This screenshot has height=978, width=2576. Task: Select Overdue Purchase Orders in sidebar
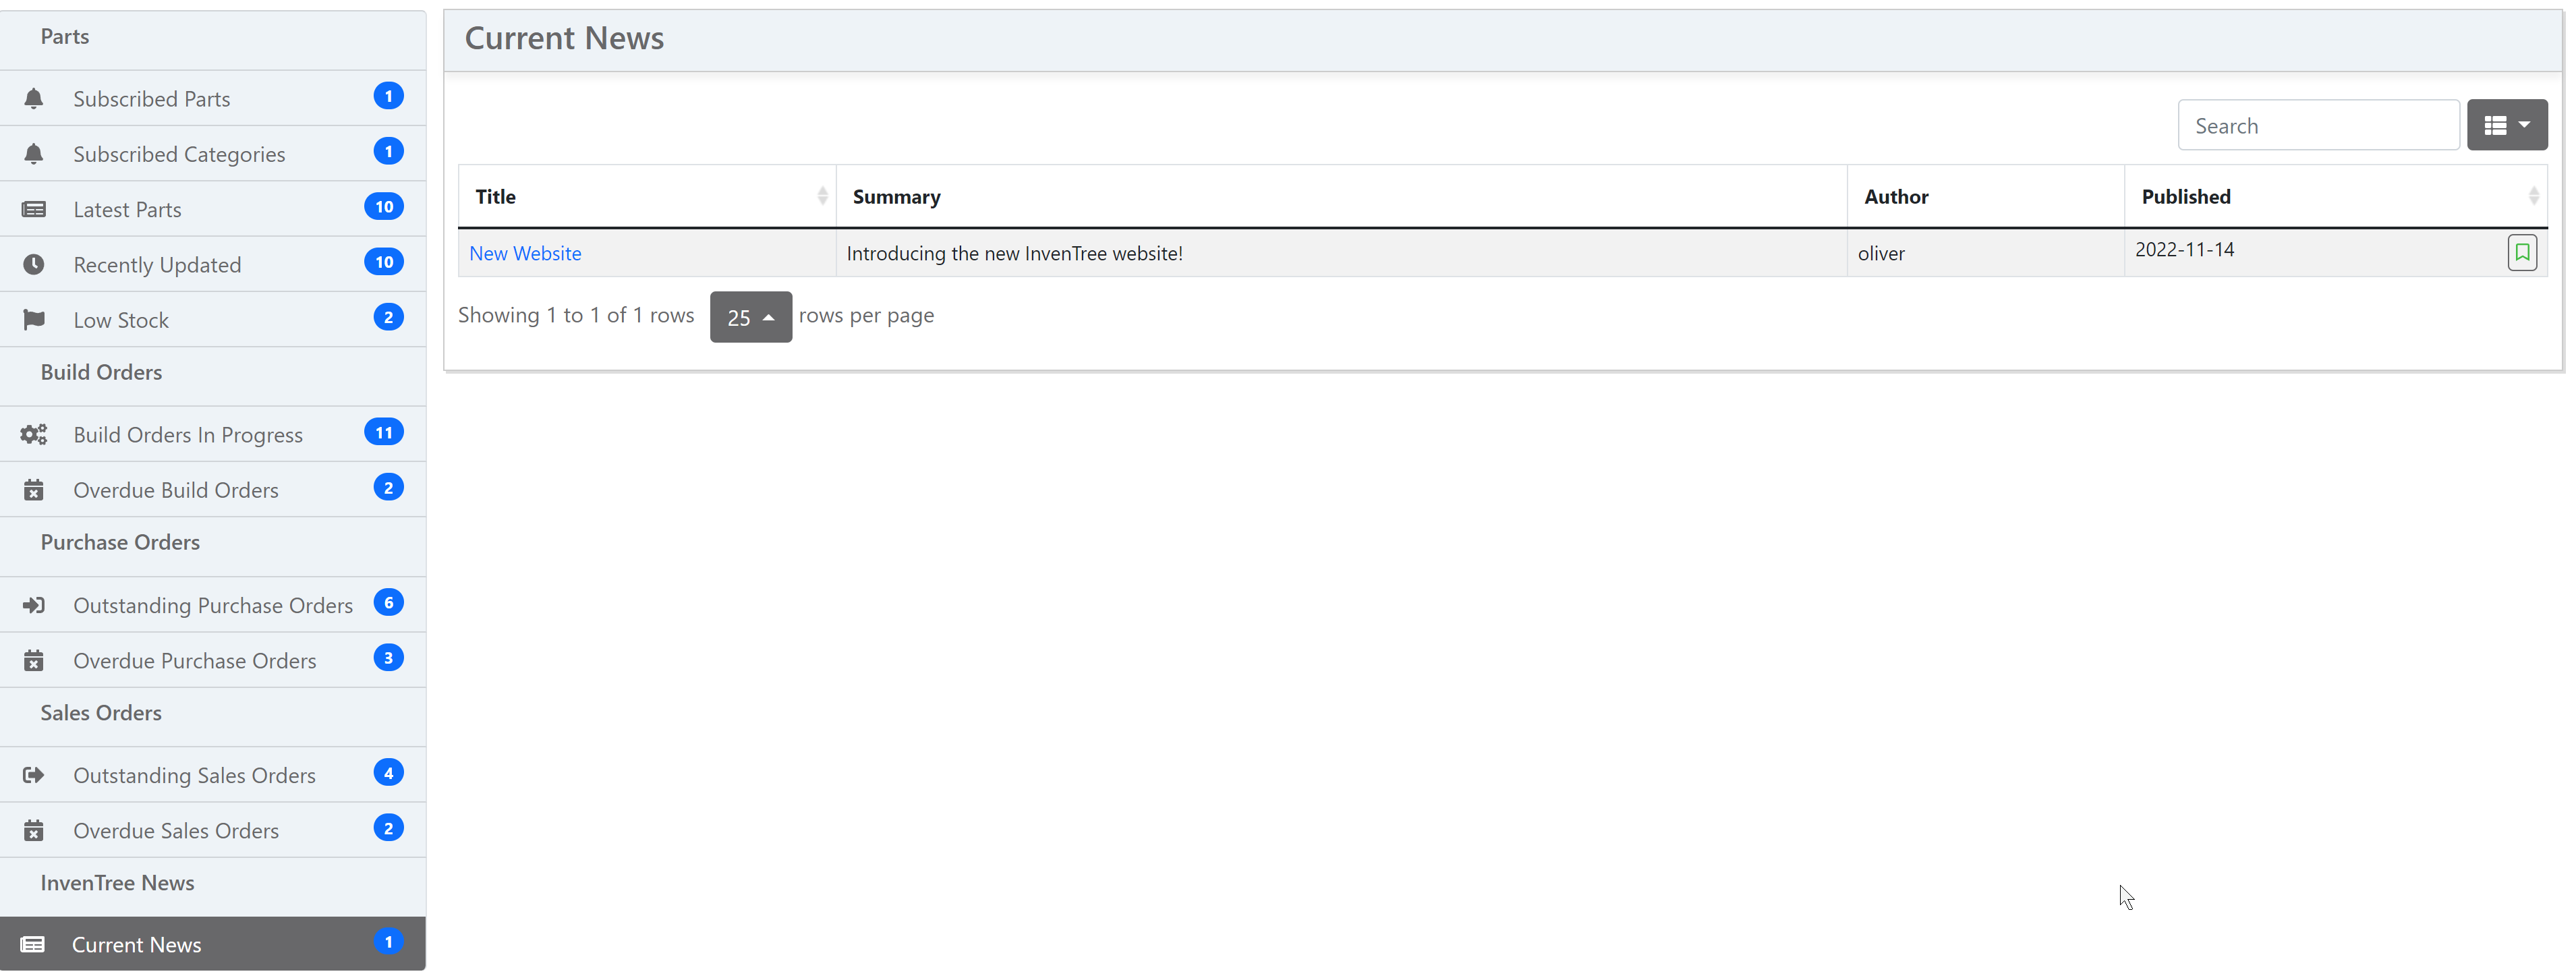pyautogui.click(x=194, y=660)
